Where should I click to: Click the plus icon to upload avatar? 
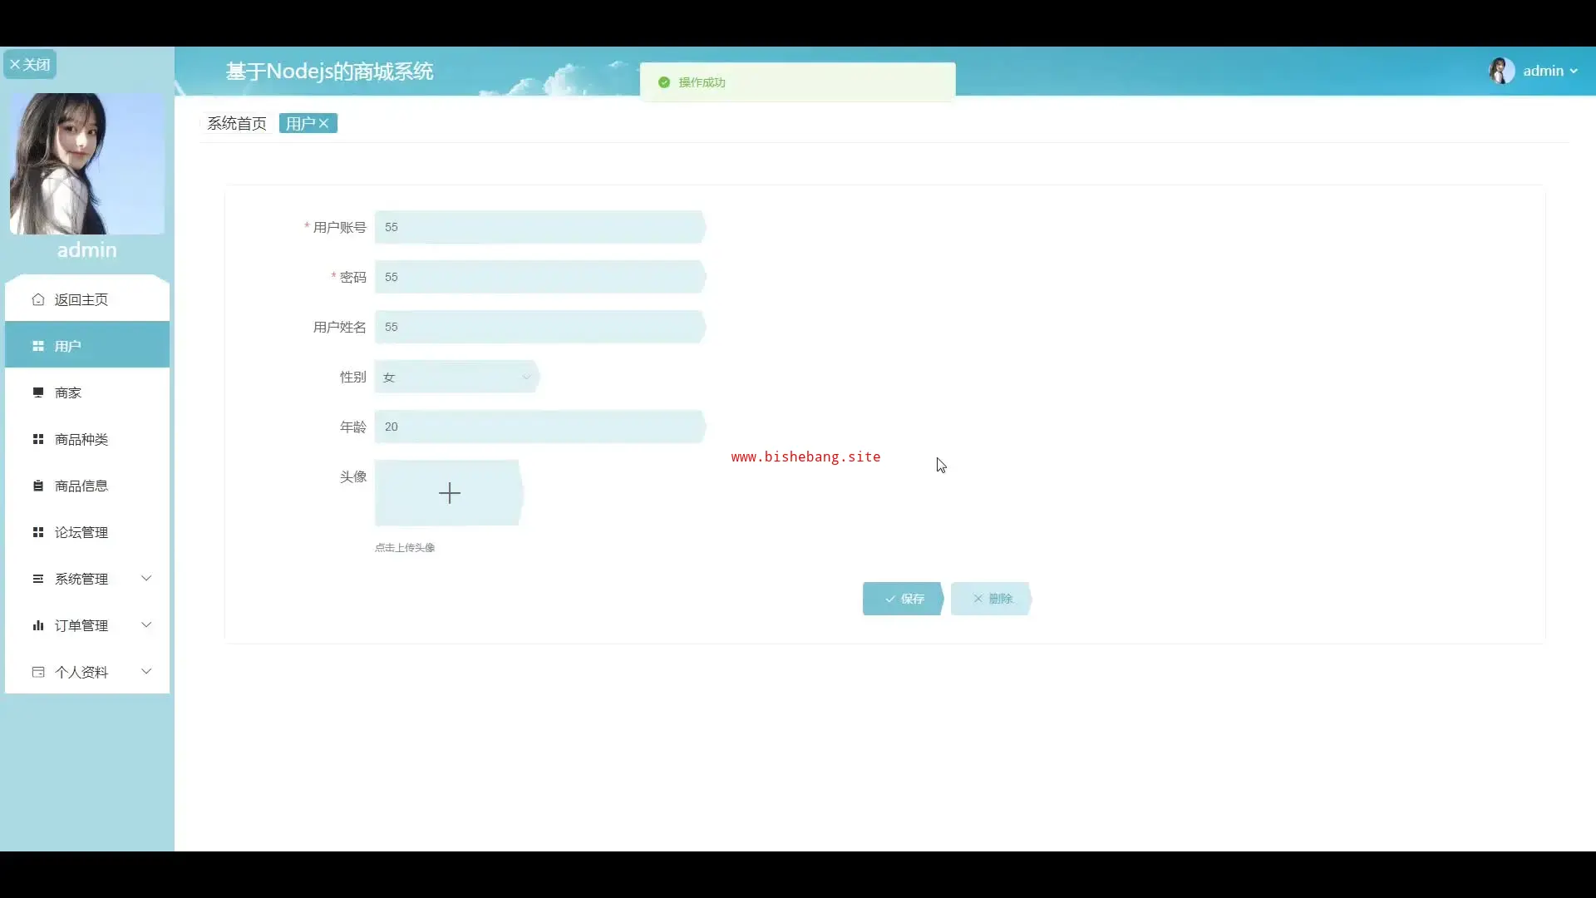[449, 493]
